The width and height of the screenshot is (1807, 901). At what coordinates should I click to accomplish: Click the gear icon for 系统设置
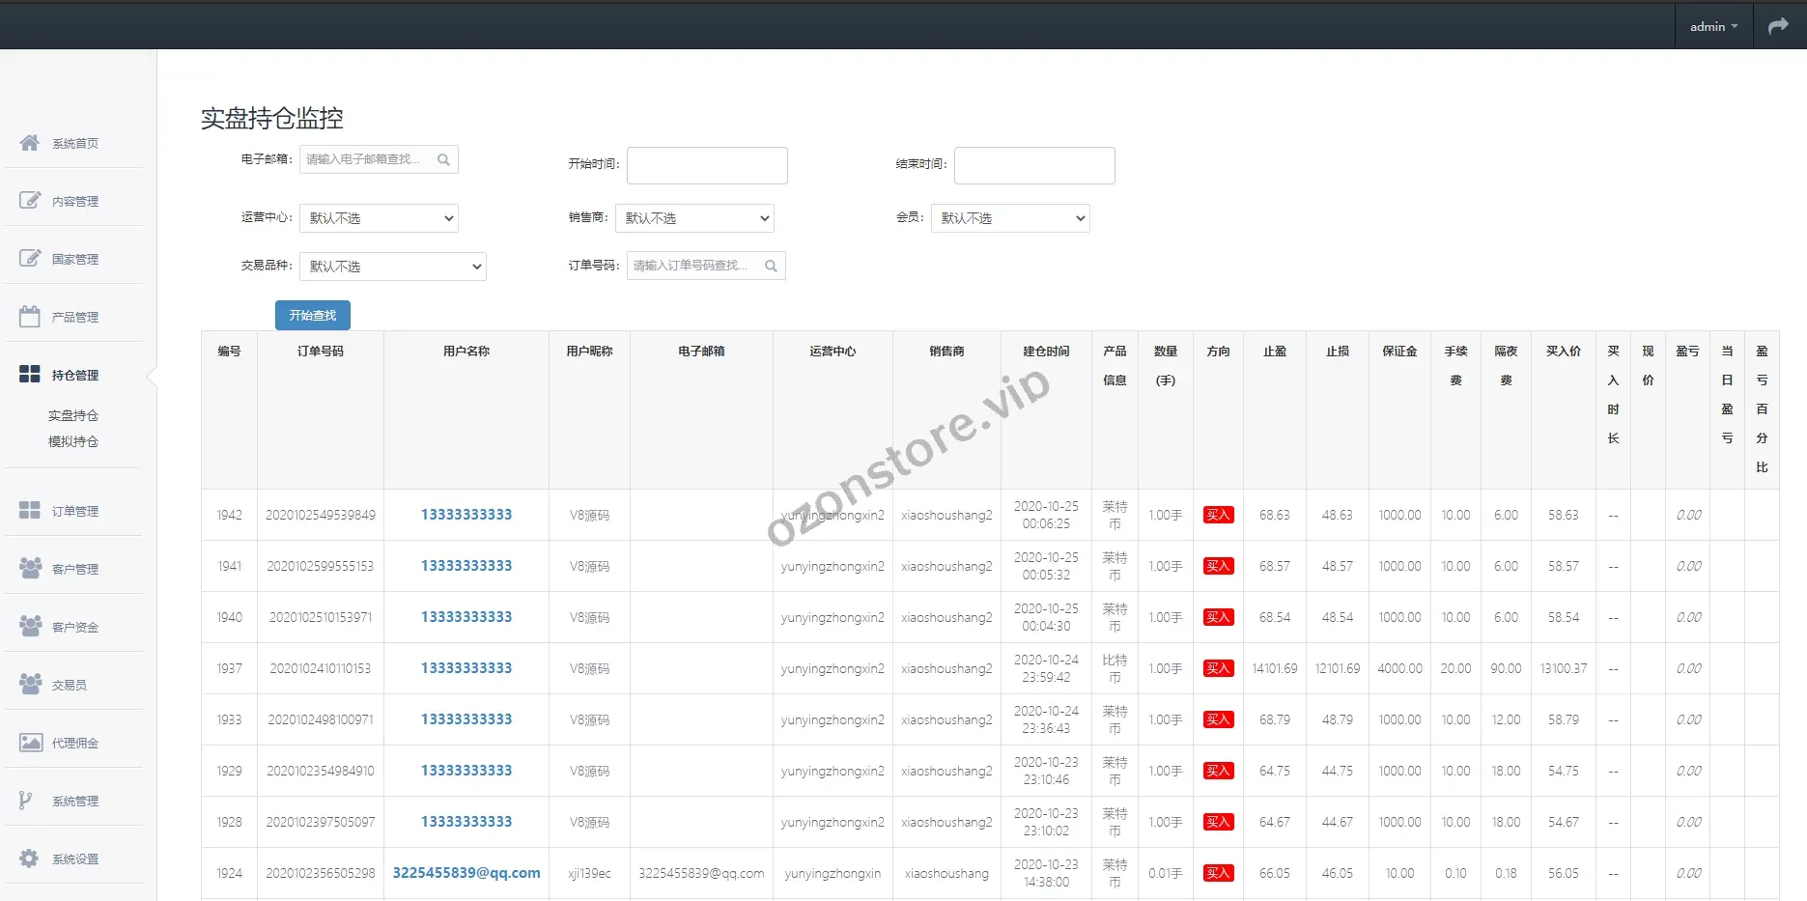click(30, 859)
